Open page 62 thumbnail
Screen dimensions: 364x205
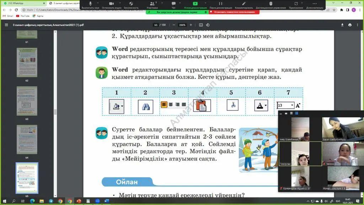27,62
